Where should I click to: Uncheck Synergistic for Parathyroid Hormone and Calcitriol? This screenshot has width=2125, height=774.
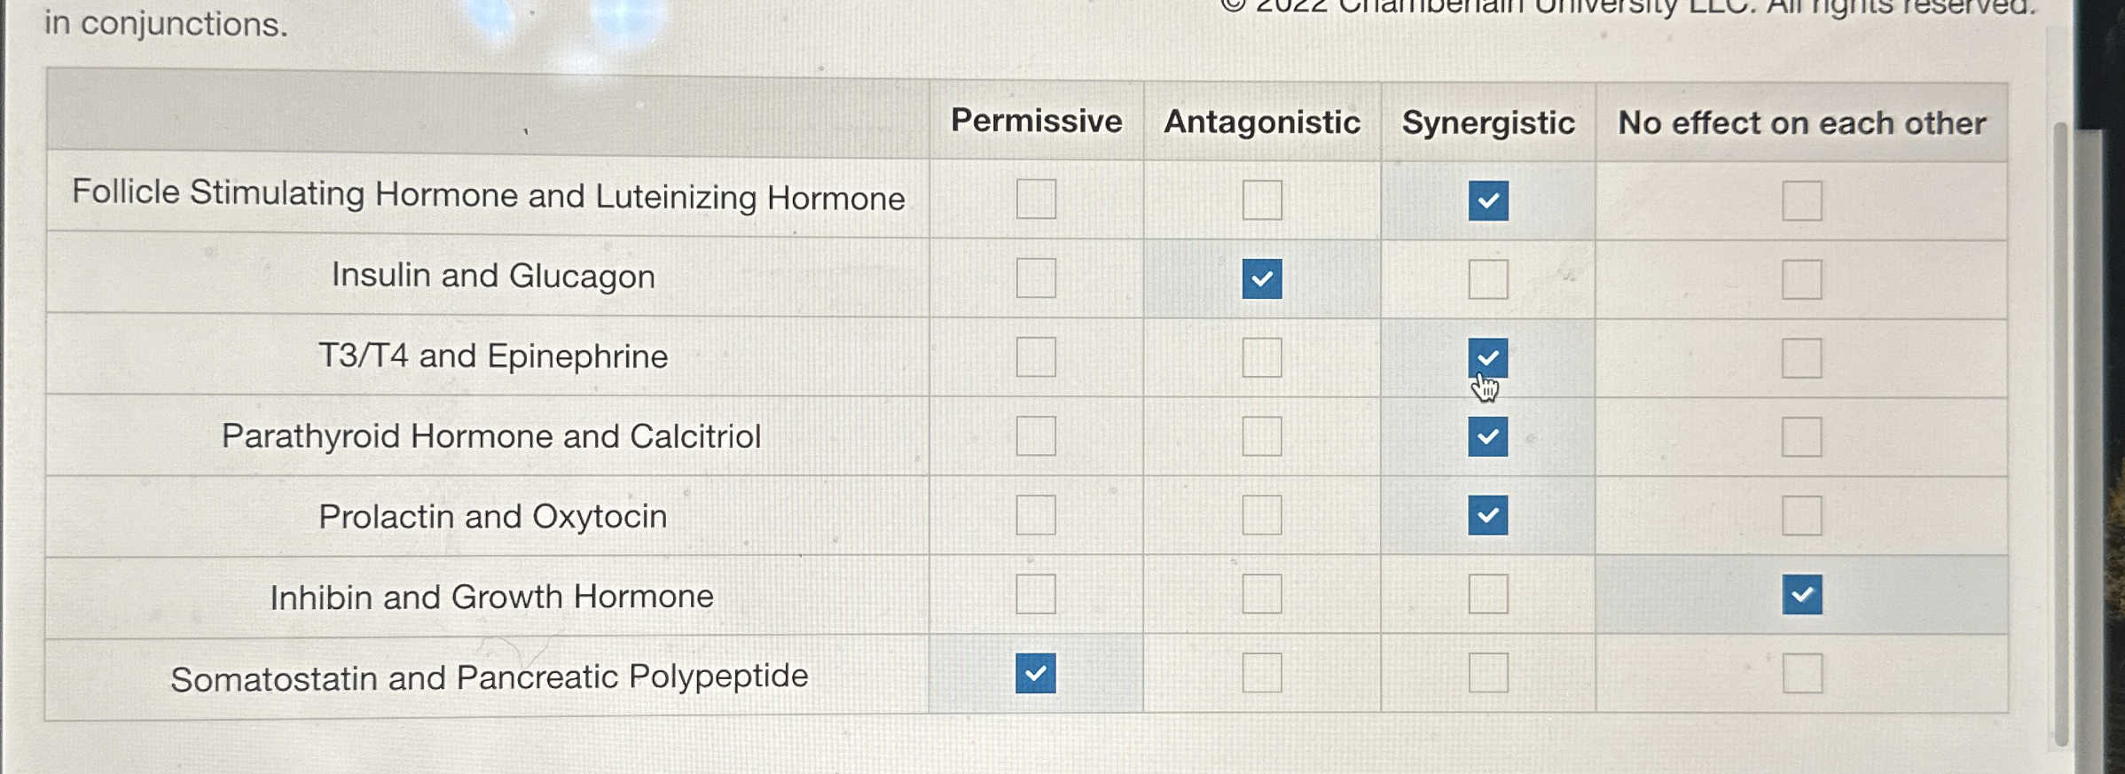tap(1488, 436)
